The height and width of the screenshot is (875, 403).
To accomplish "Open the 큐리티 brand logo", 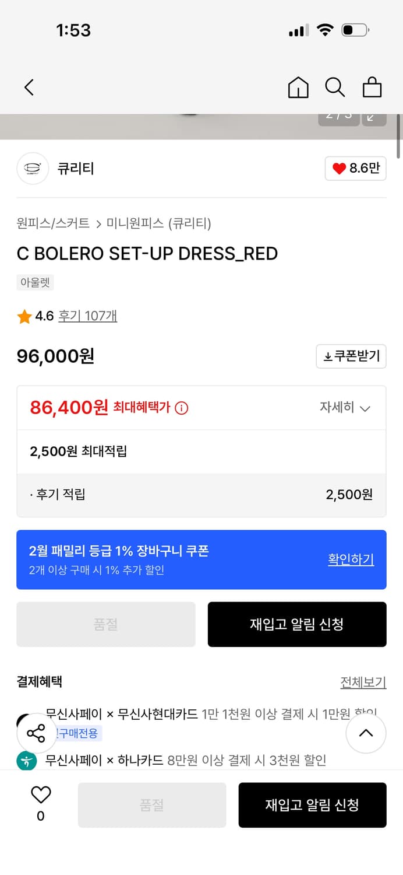I will (33, 169).
